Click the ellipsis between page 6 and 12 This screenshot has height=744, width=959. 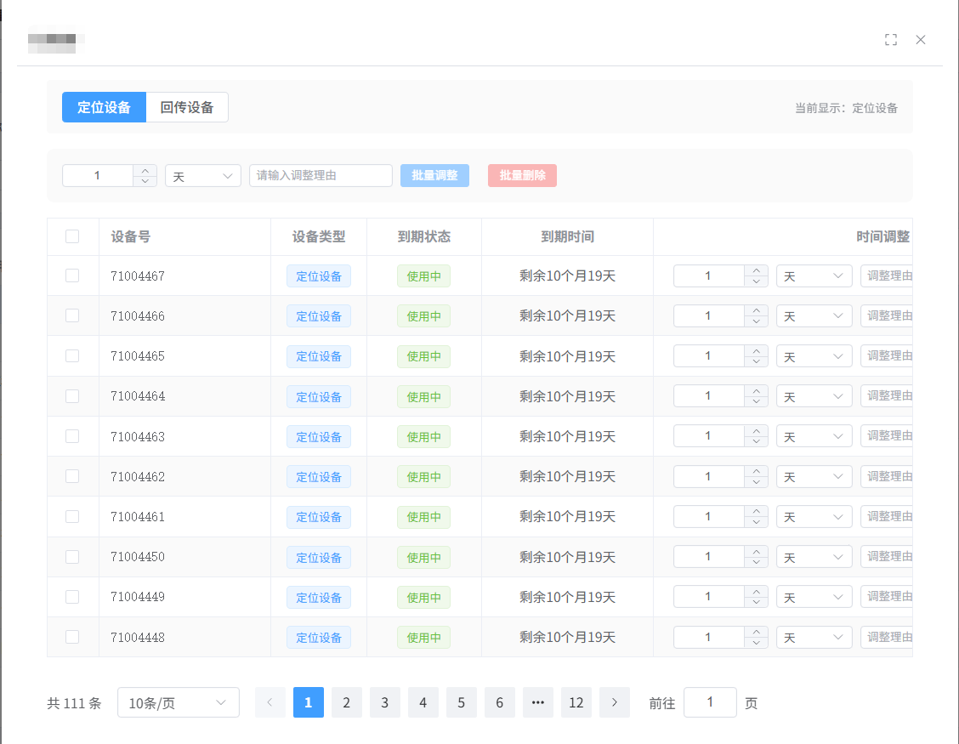click(x=537, y=702)
